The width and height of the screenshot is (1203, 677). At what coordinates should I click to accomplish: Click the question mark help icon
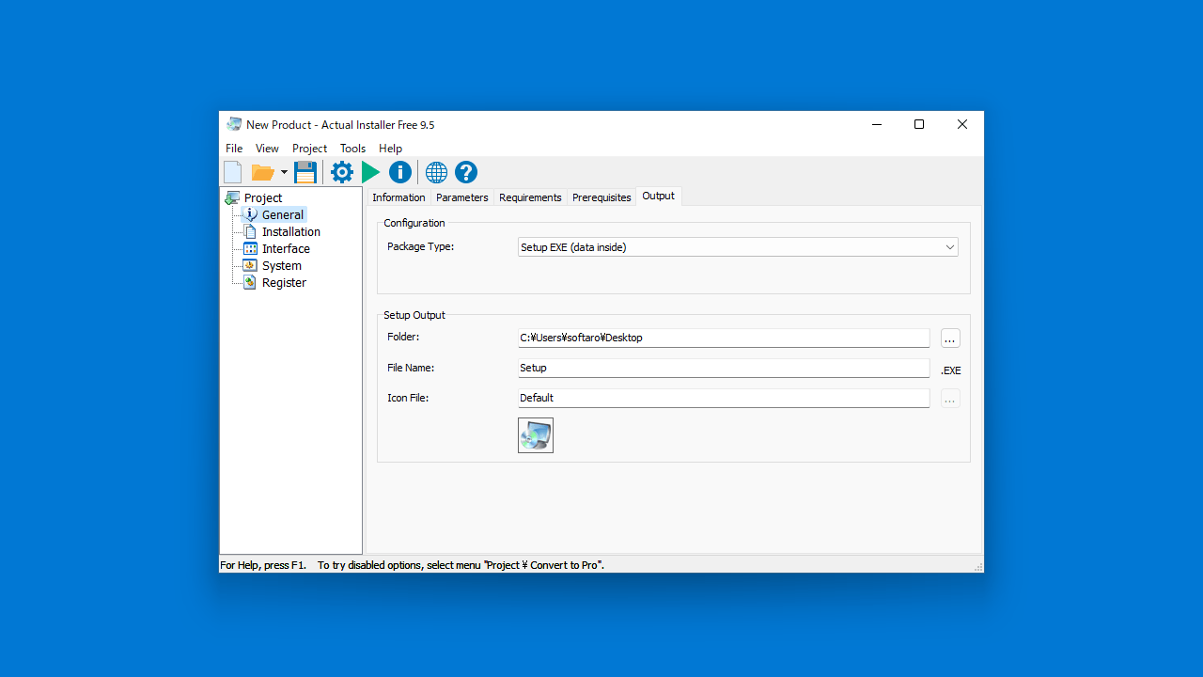point(466,172)
